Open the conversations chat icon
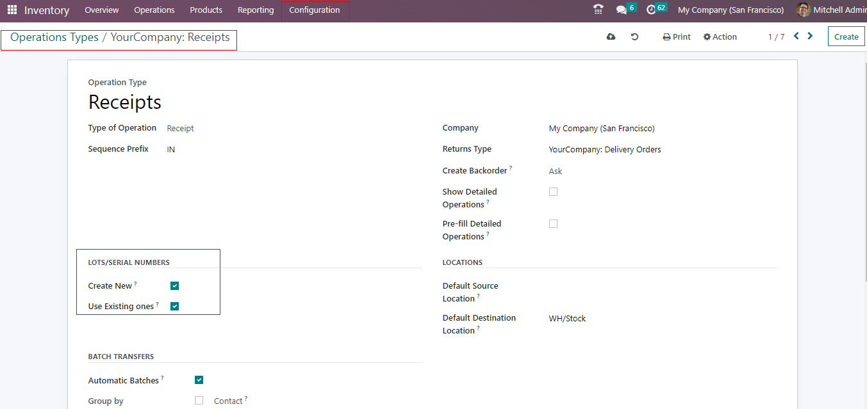This screenshot has width=867, height=409. [x=621, y=10]
